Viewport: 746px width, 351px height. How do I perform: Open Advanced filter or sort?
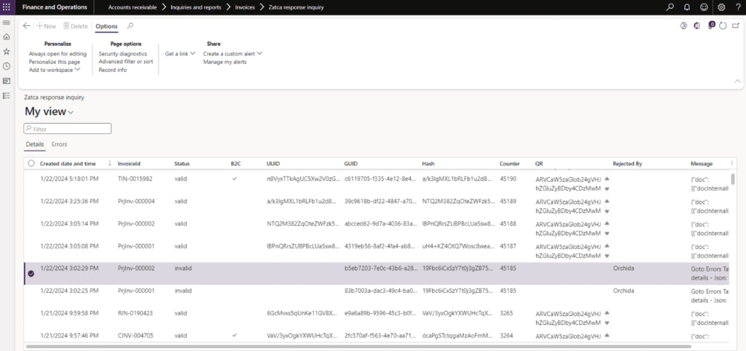pyautogui.click(x=125, y=61)
